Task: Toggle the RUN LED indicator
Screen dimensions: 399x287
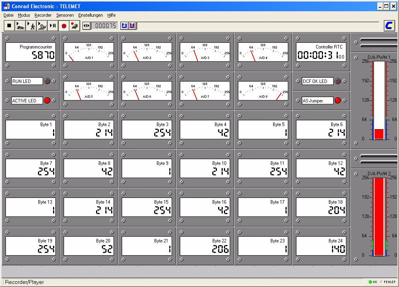Action: [x=47, y=81]
